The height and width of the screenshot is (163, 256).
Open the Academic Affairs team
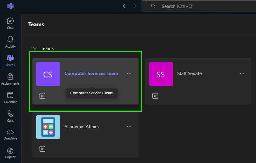coord(82,127)
